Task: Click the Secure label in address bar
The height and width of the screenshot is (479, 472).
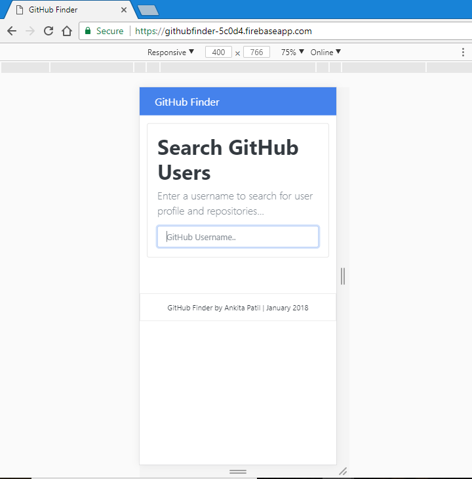Action: tap(110, 31)
